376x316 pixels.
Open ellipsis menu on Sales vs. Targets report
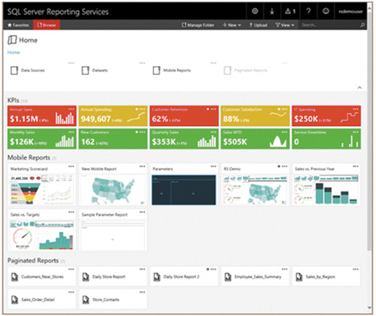71,212
